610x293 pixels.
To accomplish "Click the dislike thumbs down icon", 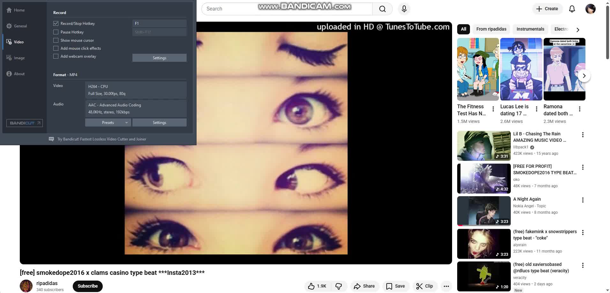I will coord(338,286).
